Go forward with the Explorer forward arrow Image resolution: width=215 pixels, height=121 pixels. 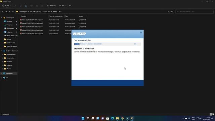click(x=6, y=12)
